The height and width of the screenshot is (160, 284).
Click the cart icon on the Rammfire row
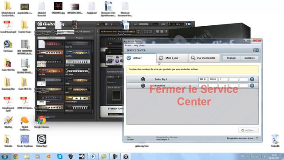tap(252, 86)
